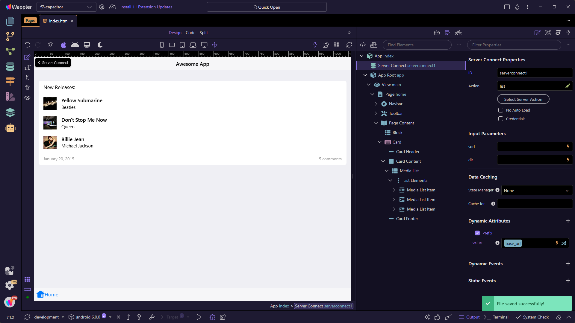Click the Select Server Action button
The image size is (575, 323).
[x=523, y=99]
